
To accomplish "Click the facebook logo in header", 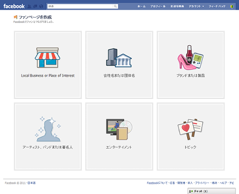I will [x=14, y=6].
